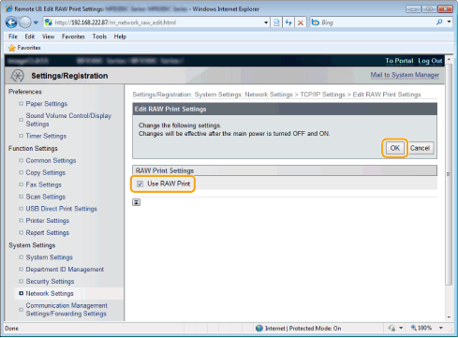Open the View menu
Image resolution: width=458 pixels, height=338 pixels.
point(48,37)
